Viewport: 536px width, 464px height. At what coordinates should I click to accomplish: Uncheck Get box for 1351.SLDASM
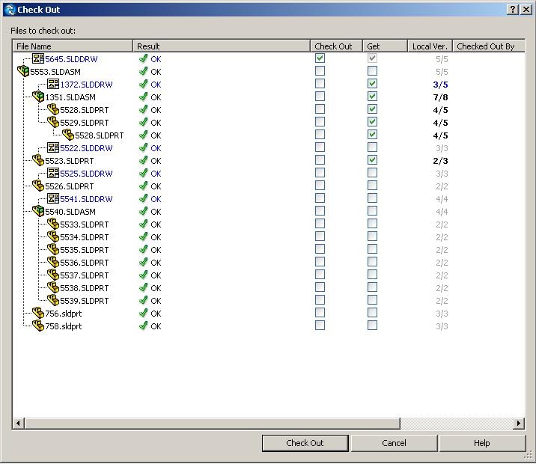tap(372, 97)
